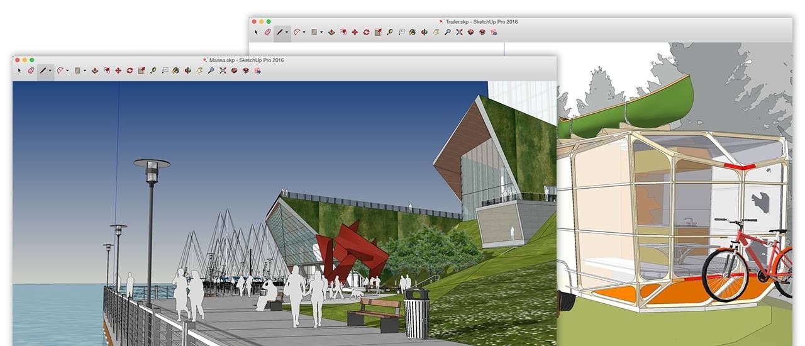This screenshot has width=805, height=346.
Task: Expand the Line tool dropdown arrow in Marina
Action: coord(50,70)
